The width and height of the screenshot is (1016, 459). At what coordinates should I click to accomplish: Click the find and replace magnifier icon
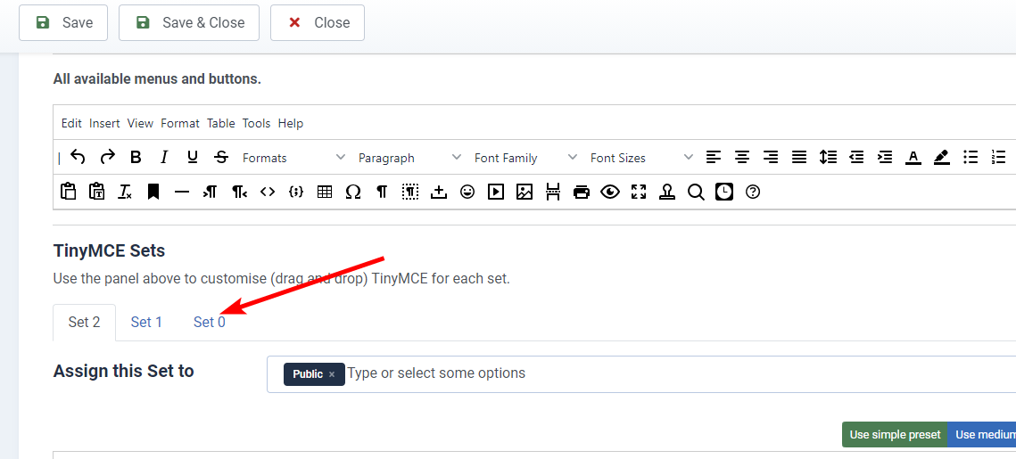(x=696, y=192)
